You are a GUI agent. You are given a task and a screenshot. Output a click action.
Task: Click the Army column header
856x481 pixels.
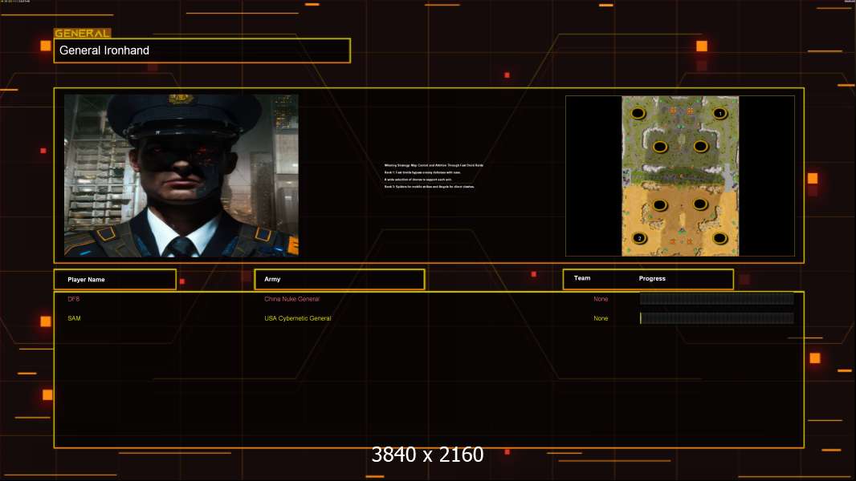click(340, 280)
